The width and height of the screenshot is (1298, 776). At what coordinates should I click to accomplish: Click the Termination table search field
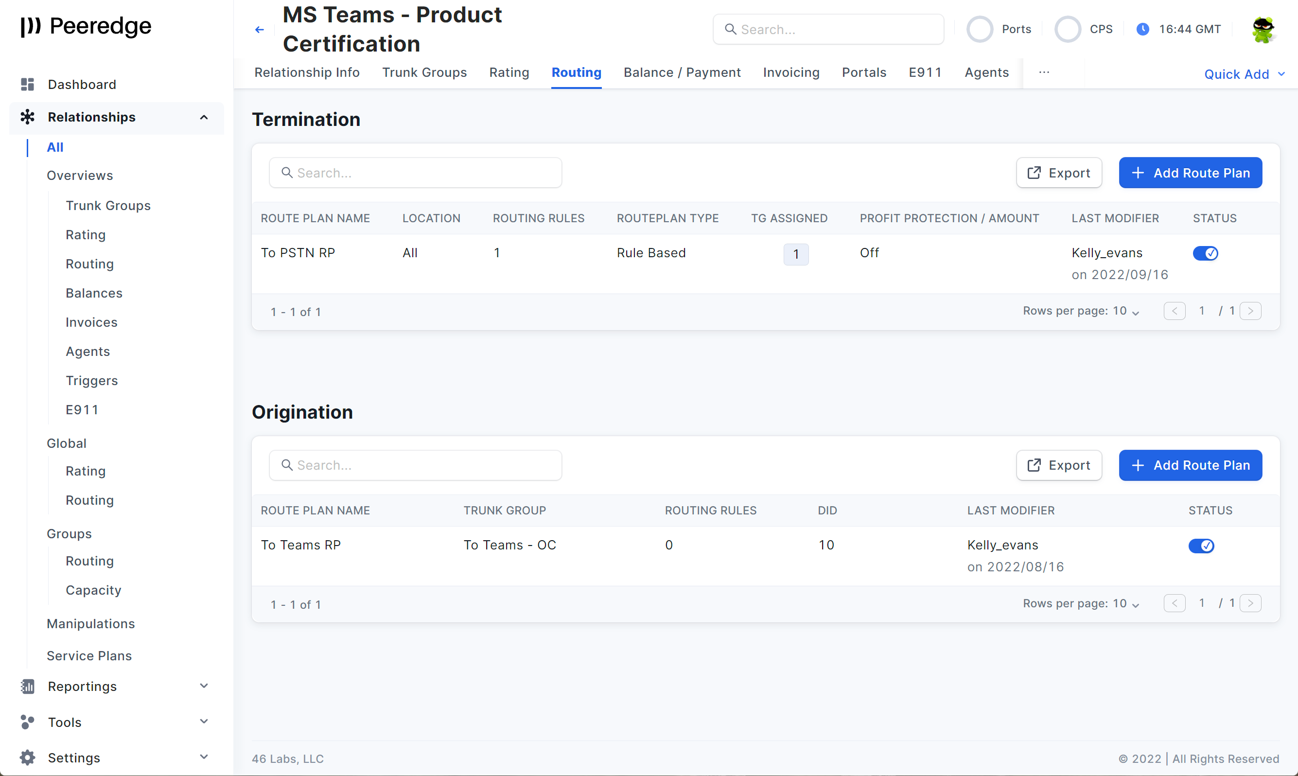415,173
